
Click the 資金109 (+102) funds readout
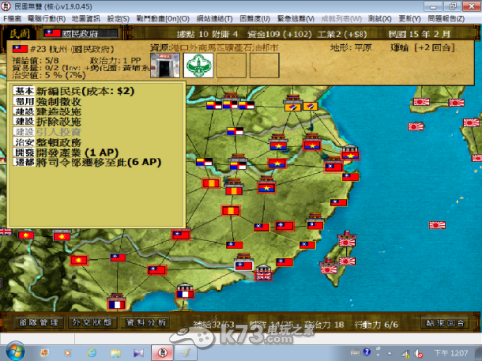tap(279, 34)
